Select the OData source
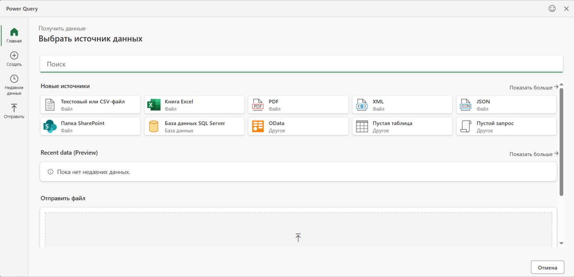The width and height of the screenshot is (574, 277). click(x=298, y=126)
